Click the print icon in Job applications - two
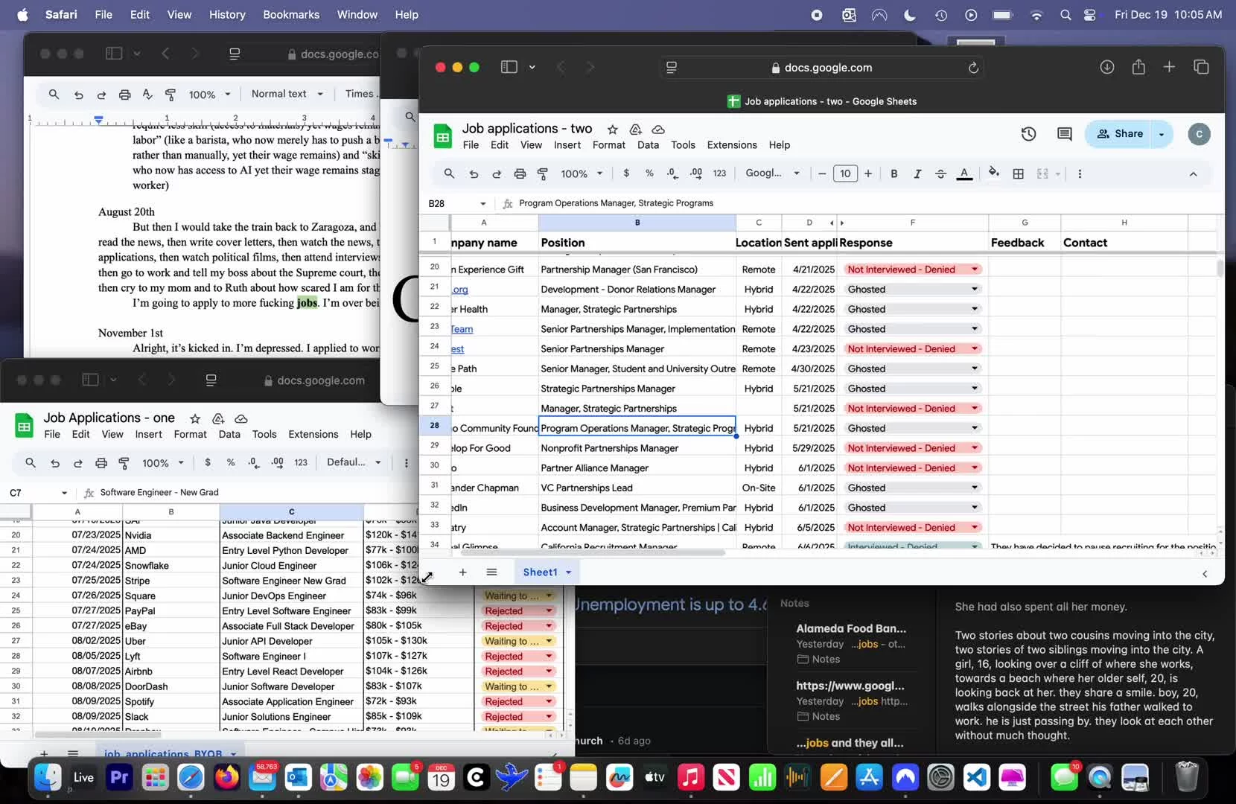 [x=520, y=173]
